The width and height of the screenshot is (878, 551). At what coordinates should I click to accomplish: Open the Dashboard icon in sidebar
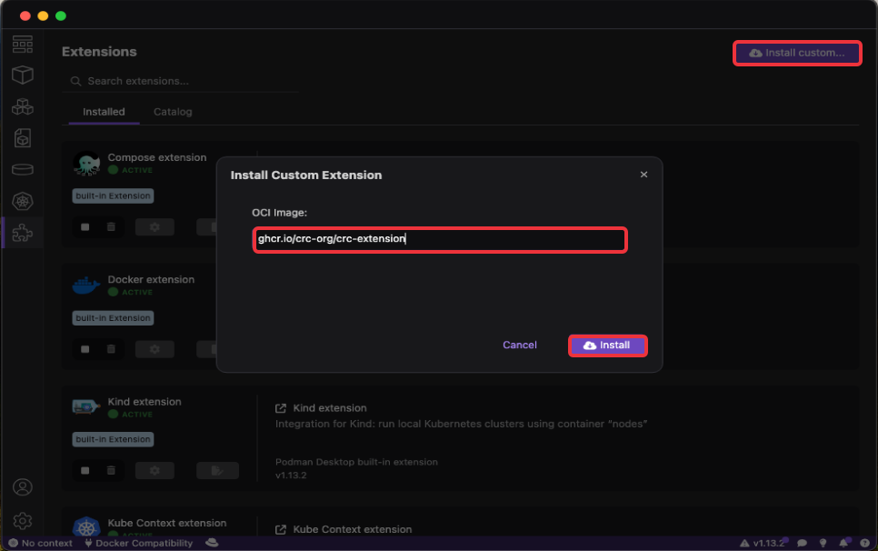(x=23, y=45)
